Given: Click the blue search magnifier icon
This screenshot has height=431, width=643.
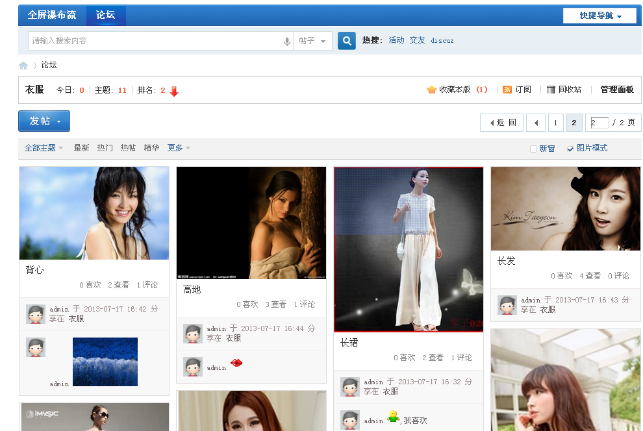Looking at the screenshot, I should coord(346,40).
